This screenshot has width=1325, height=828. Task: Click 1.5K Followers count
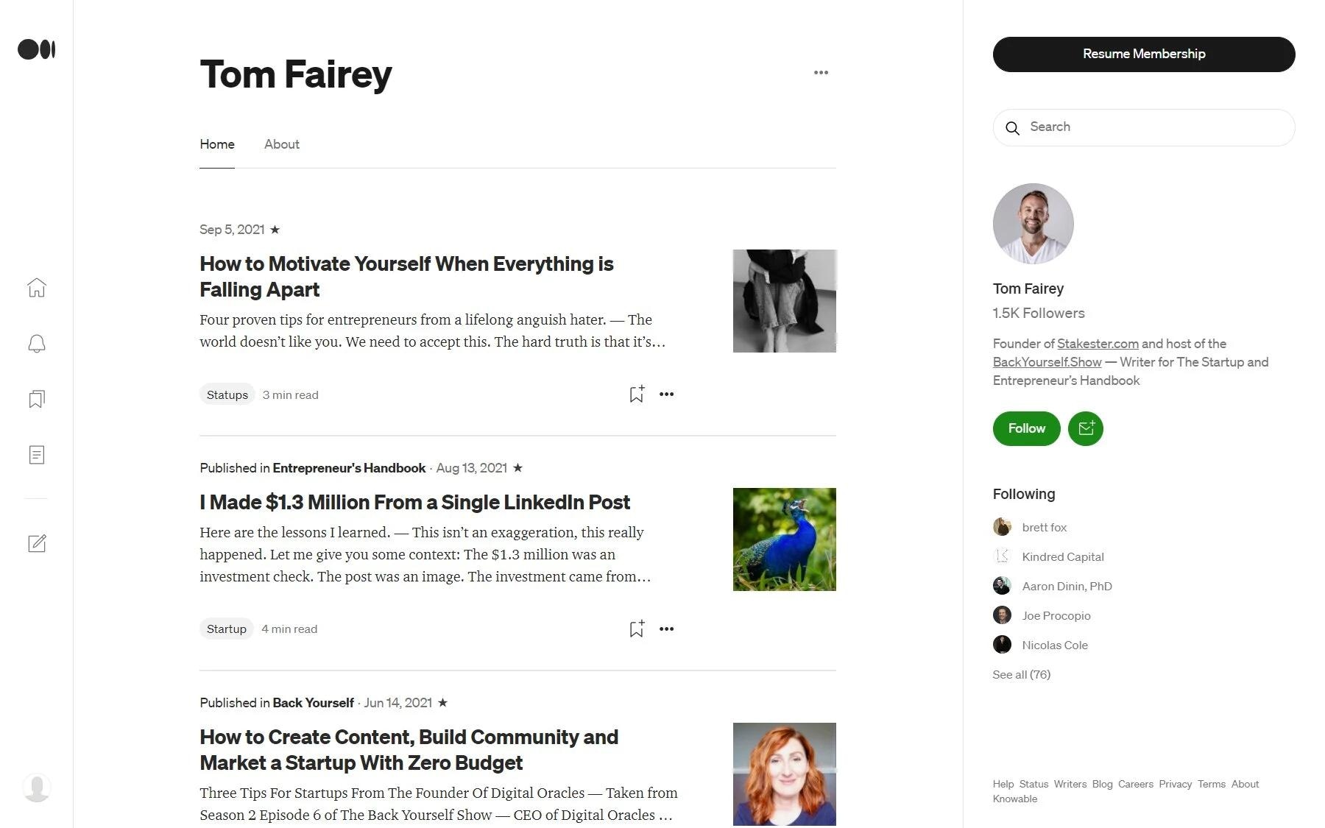(1039, 313)
